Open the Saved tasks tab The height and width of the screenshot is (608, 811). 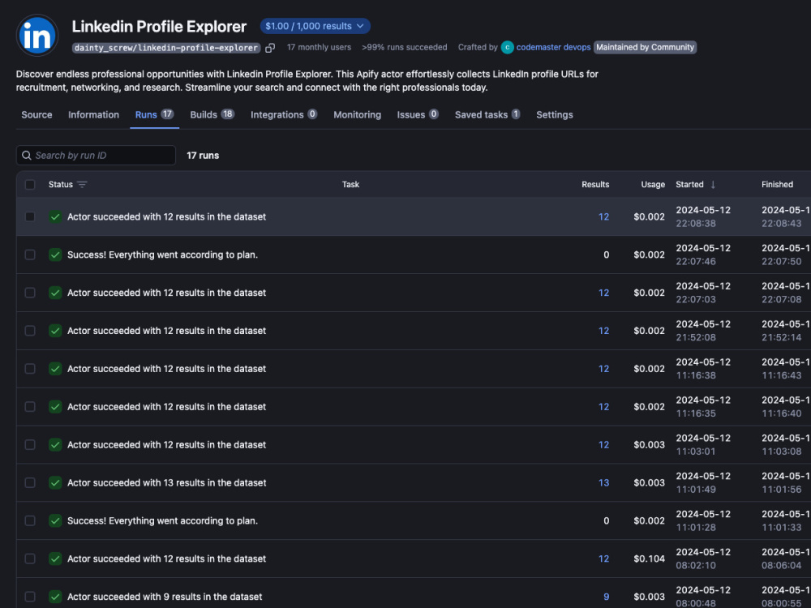[487, 114]
